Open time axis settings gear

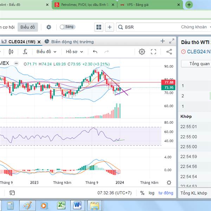[x=169, y=183]
